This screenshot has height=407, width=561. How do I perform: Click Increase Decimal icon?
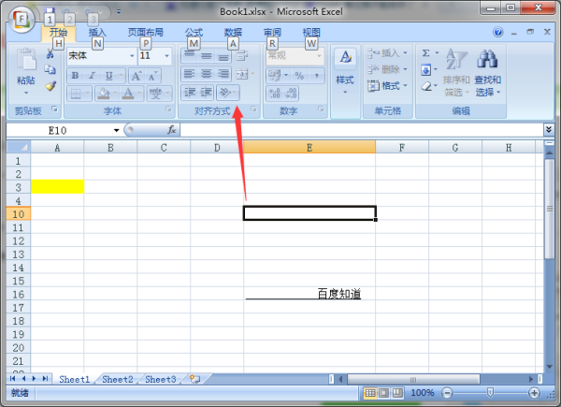pyautogui.click(x=275, y=94)
